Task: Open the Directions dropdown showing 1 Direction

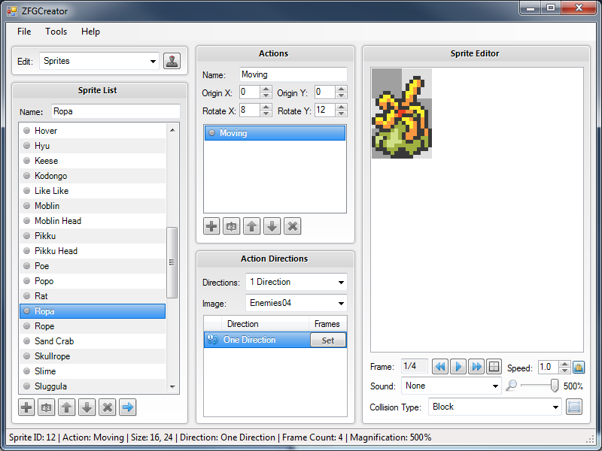Action: pyautogui.click(x=296, y=282)
